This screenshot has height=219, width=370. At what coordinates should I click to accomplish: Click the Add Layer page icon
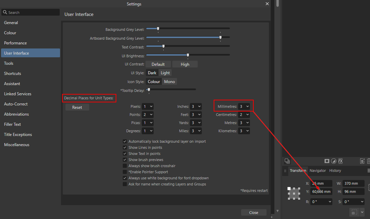point(362,161)
